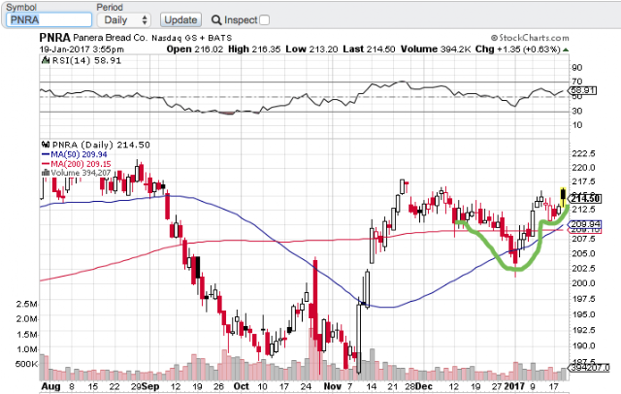Click the Panera Bread Co. title
This screenshot has width=621, height=394.
(x=110, y=38)
